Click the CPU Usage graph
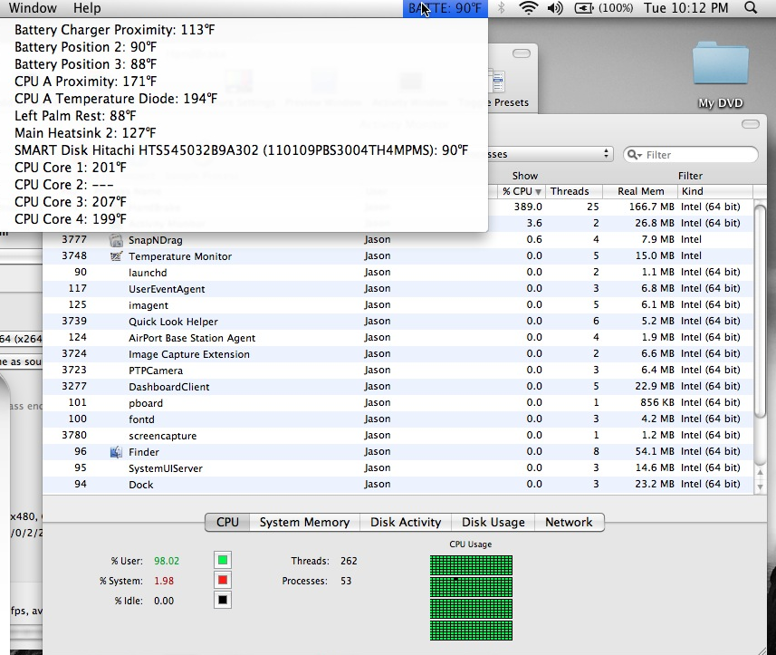 point(471,598)
